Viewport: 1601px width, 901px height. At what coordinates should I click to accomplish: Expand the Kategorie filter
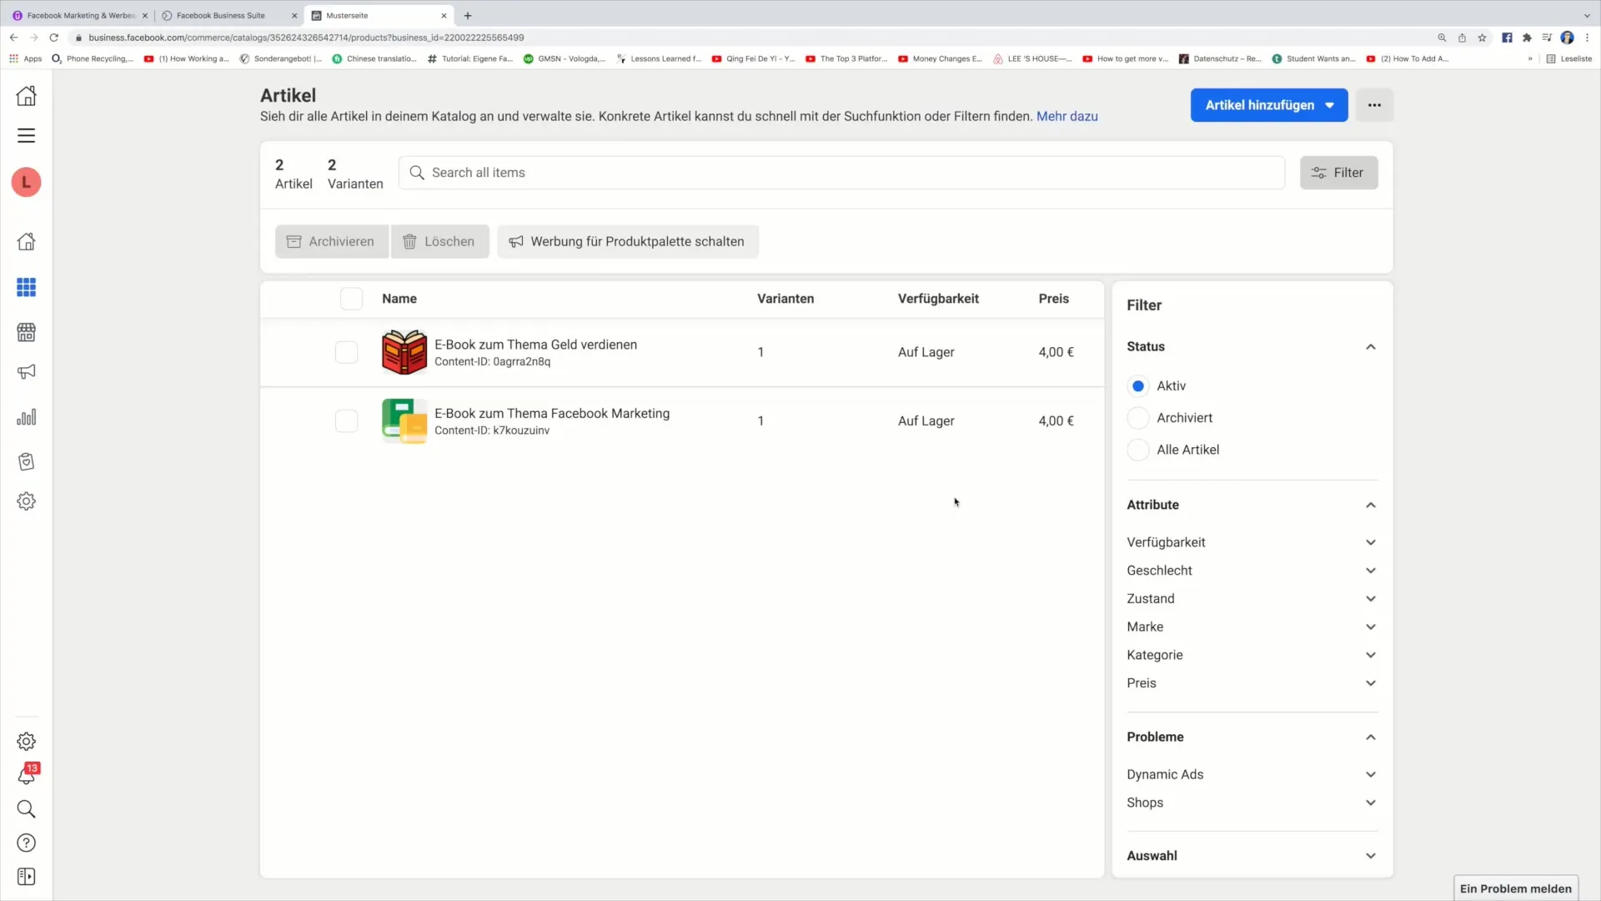[1370, 655]
